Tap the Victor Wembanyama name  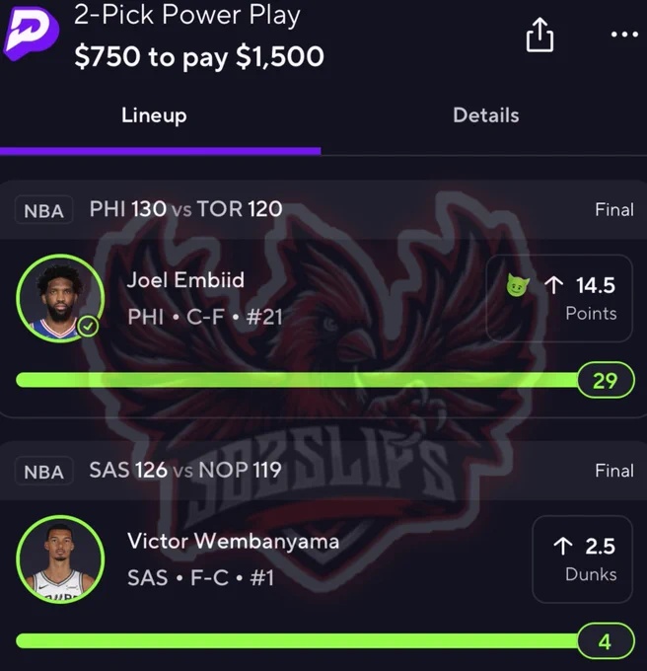[234, 542]
